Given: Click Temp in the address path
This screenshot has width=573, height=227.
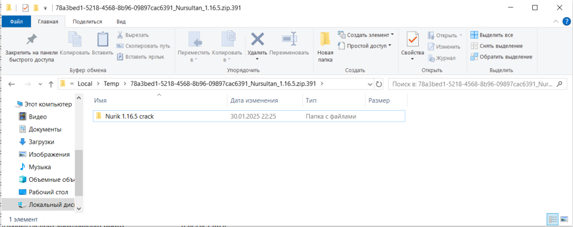Looking at the screenshot, I should tap(112, 84).
